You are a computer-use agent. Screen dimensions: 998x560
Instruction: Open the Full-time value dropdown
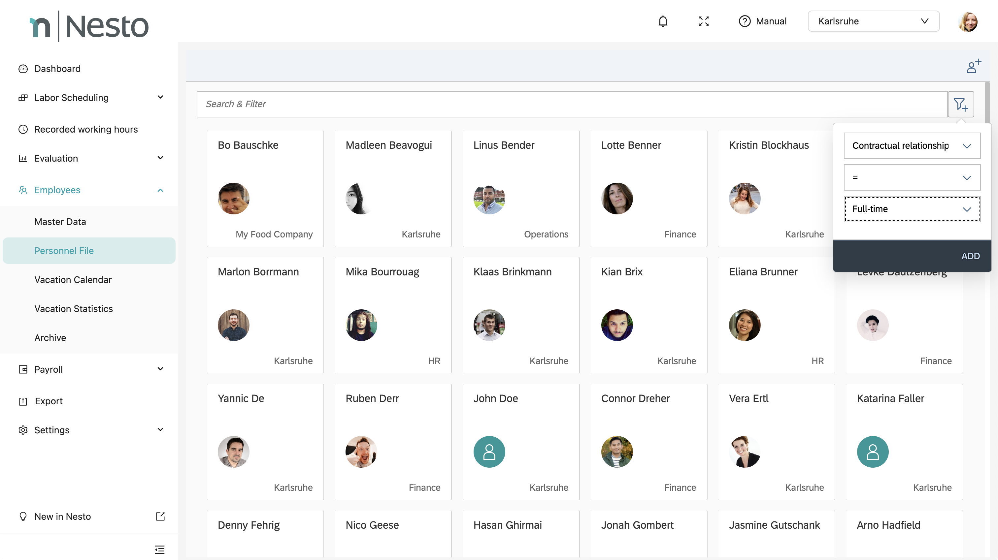(912, 209)
